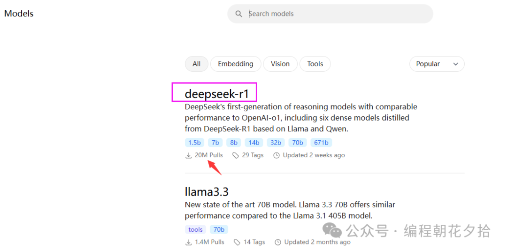507x251 pixels.
Task: Click the tag icon beside 29 Tags
Action: pos(236,155)
